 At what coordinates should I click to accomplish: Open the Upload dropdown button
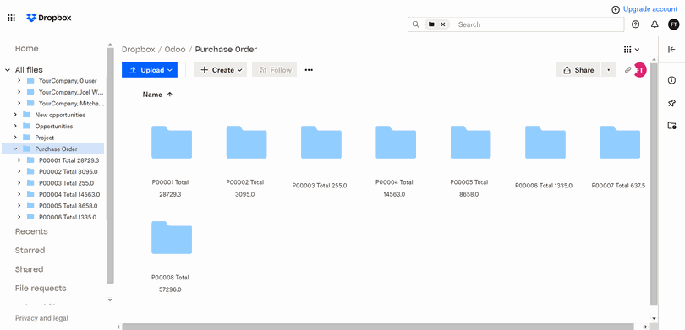click(x=150, y=70)
